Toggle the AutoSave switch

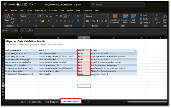click(x=20, y=5)
